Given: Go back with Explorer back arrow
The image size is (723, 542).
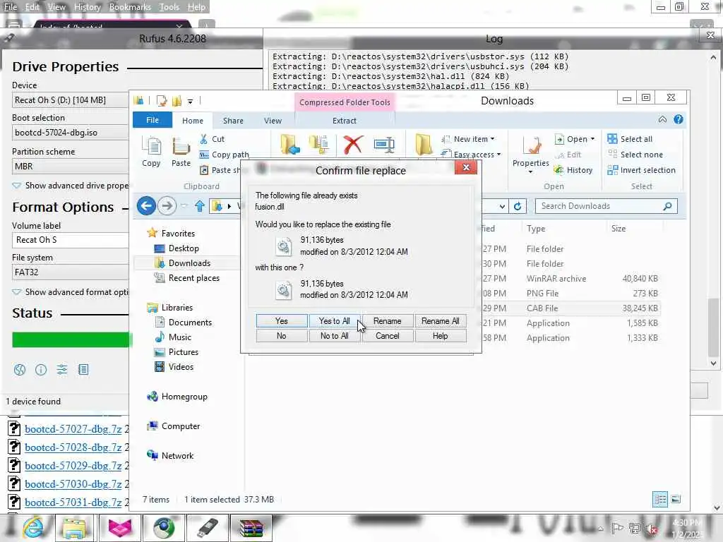Looking at the screenshot, I should [146, 205].
